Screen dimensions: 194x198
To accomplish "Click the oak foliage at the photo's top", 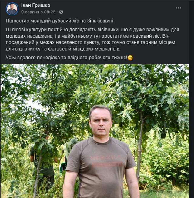I will pyautogui.click(x=95, y=81).
